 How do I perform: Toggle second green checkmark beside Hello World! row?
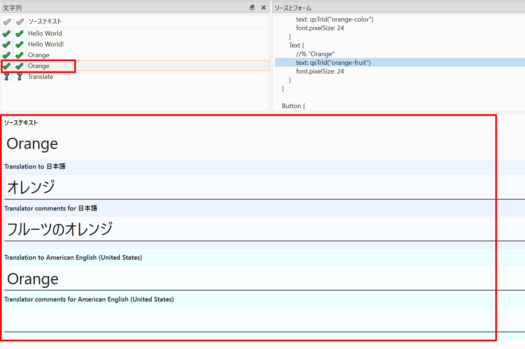(20, 44)
